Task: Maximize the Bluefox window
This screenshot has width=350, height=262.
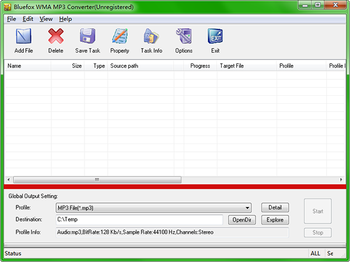Action: tap(318, 5)
